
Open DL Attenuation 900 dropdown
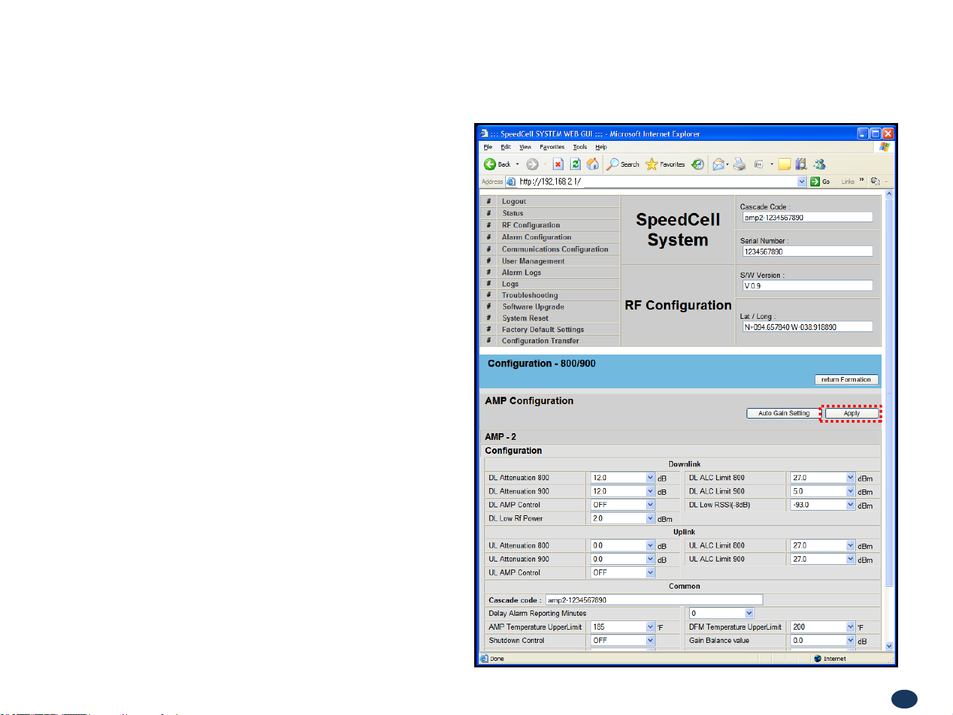coord(650,491)
